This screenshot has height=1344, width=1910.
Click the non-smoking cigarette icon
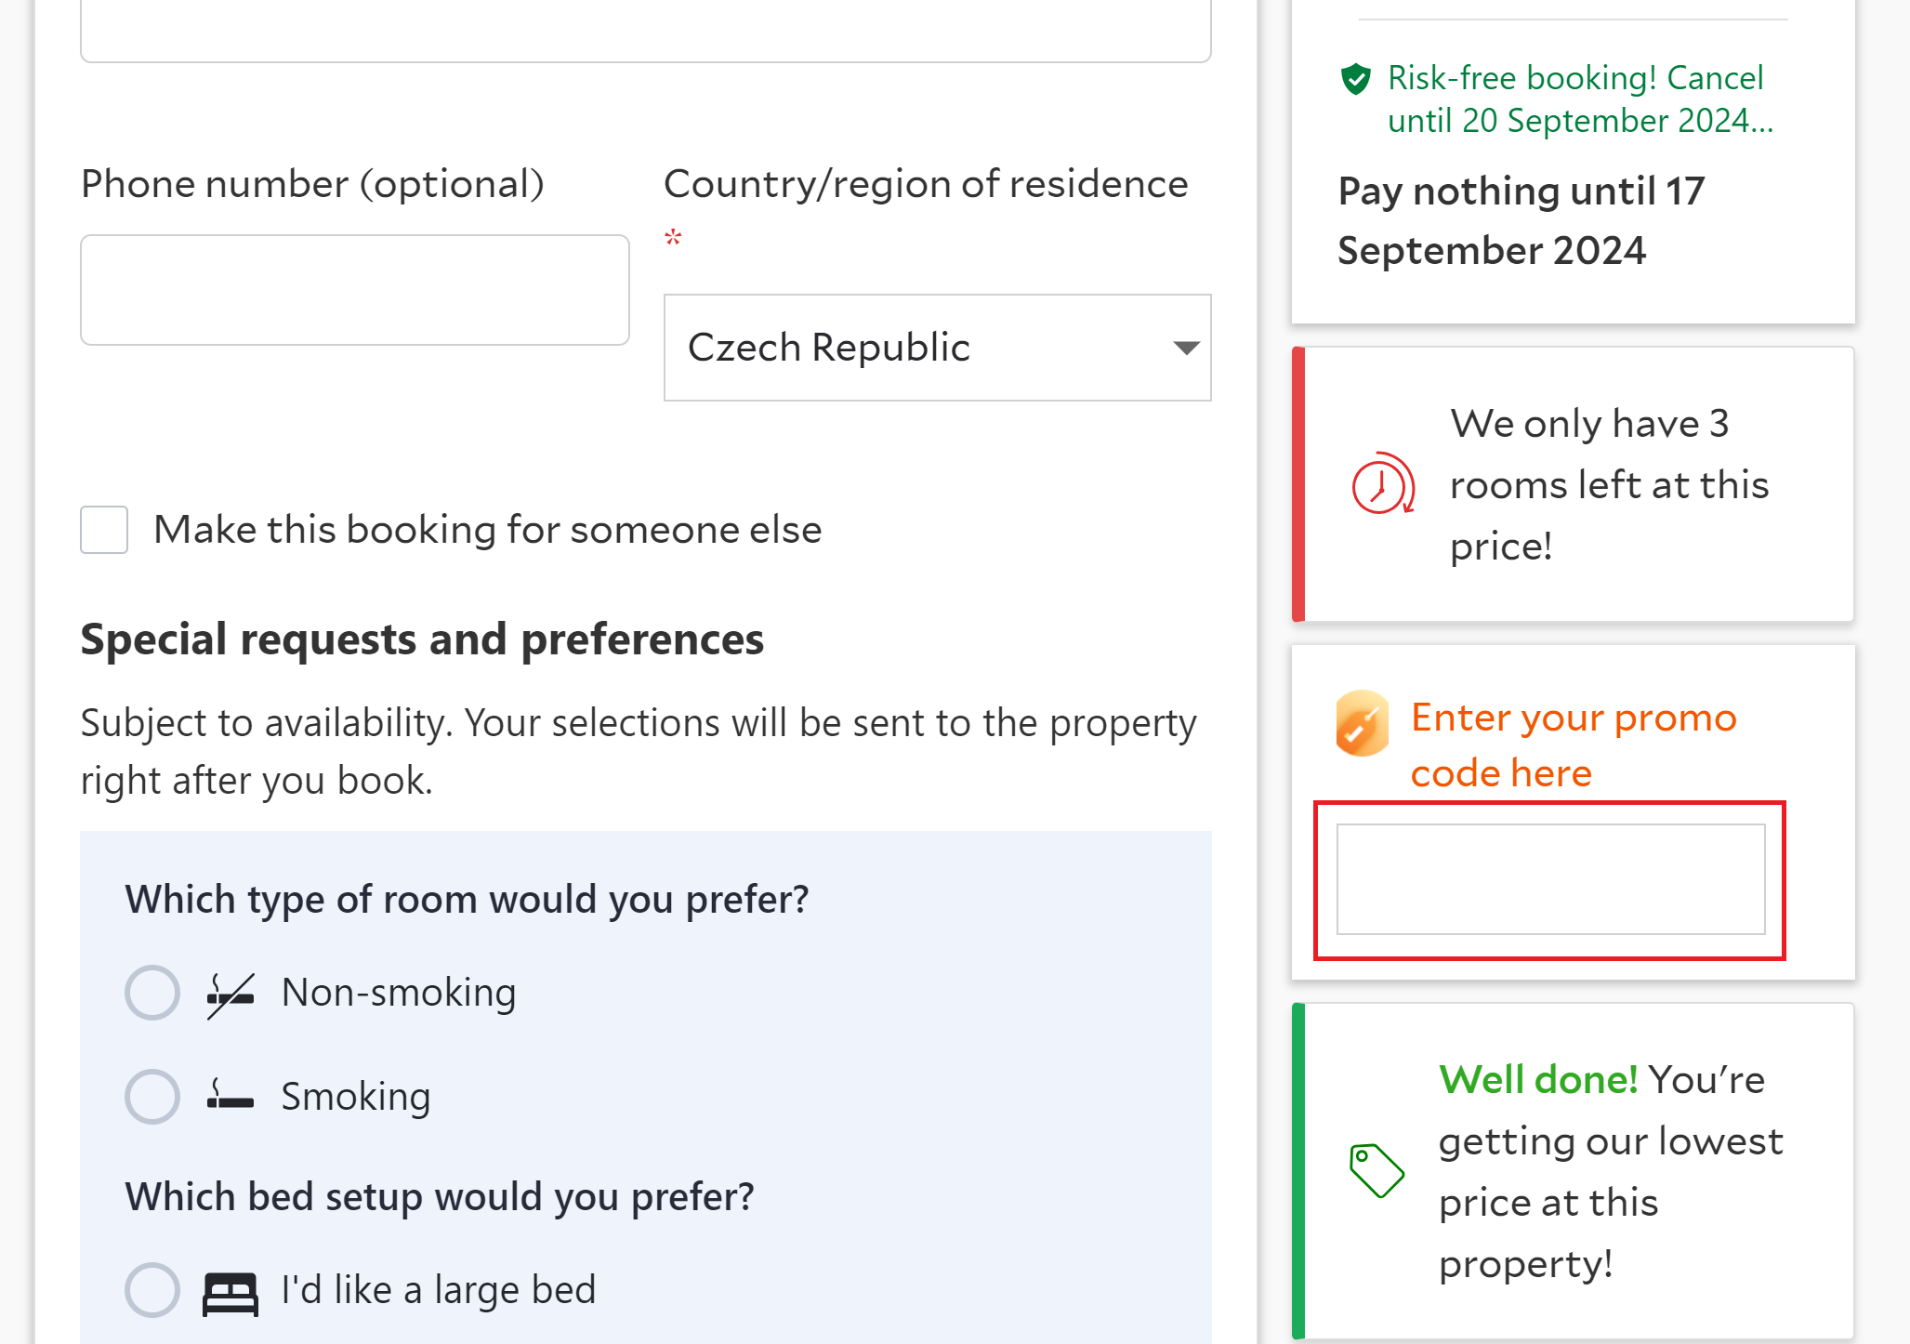[231, 994]
